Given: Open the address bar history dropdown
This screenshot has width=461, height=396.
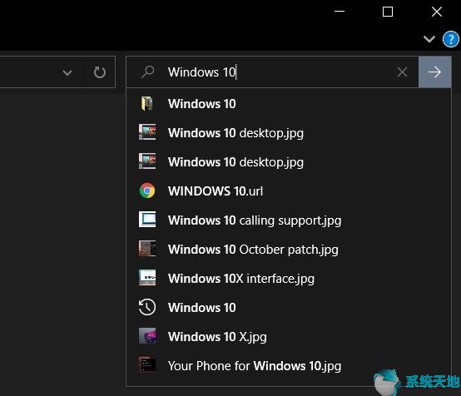Looking at the screenshot, I should (67, 72).
